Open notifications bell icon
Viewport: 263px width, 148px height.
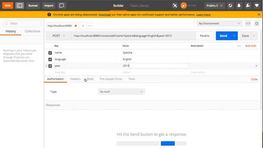(x=239, y=5)
